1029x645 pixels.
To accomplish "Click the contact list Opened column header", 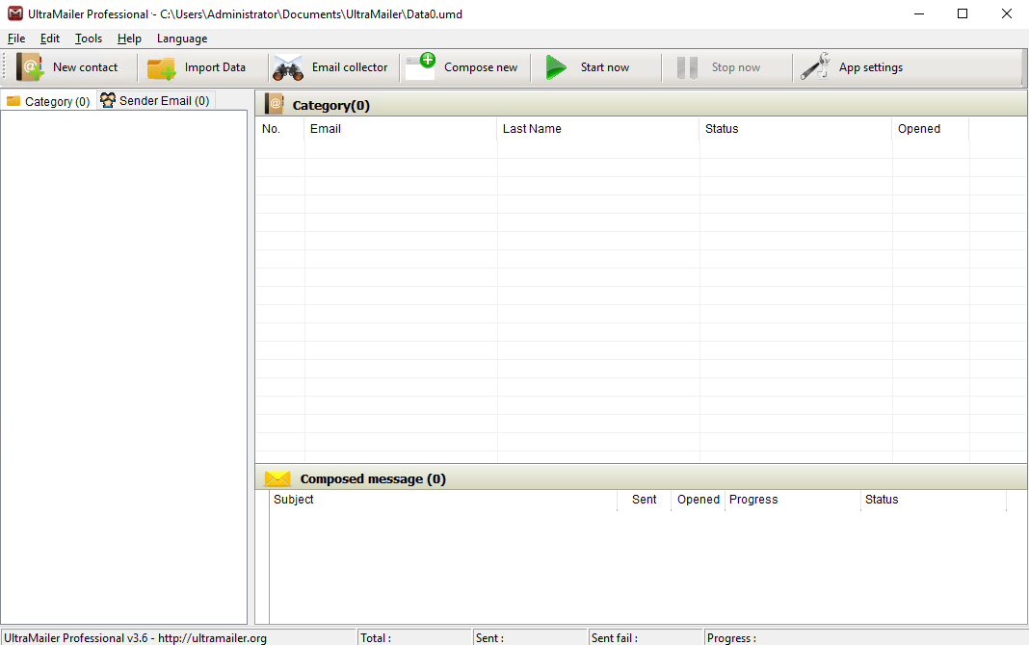I will (930, 128).
